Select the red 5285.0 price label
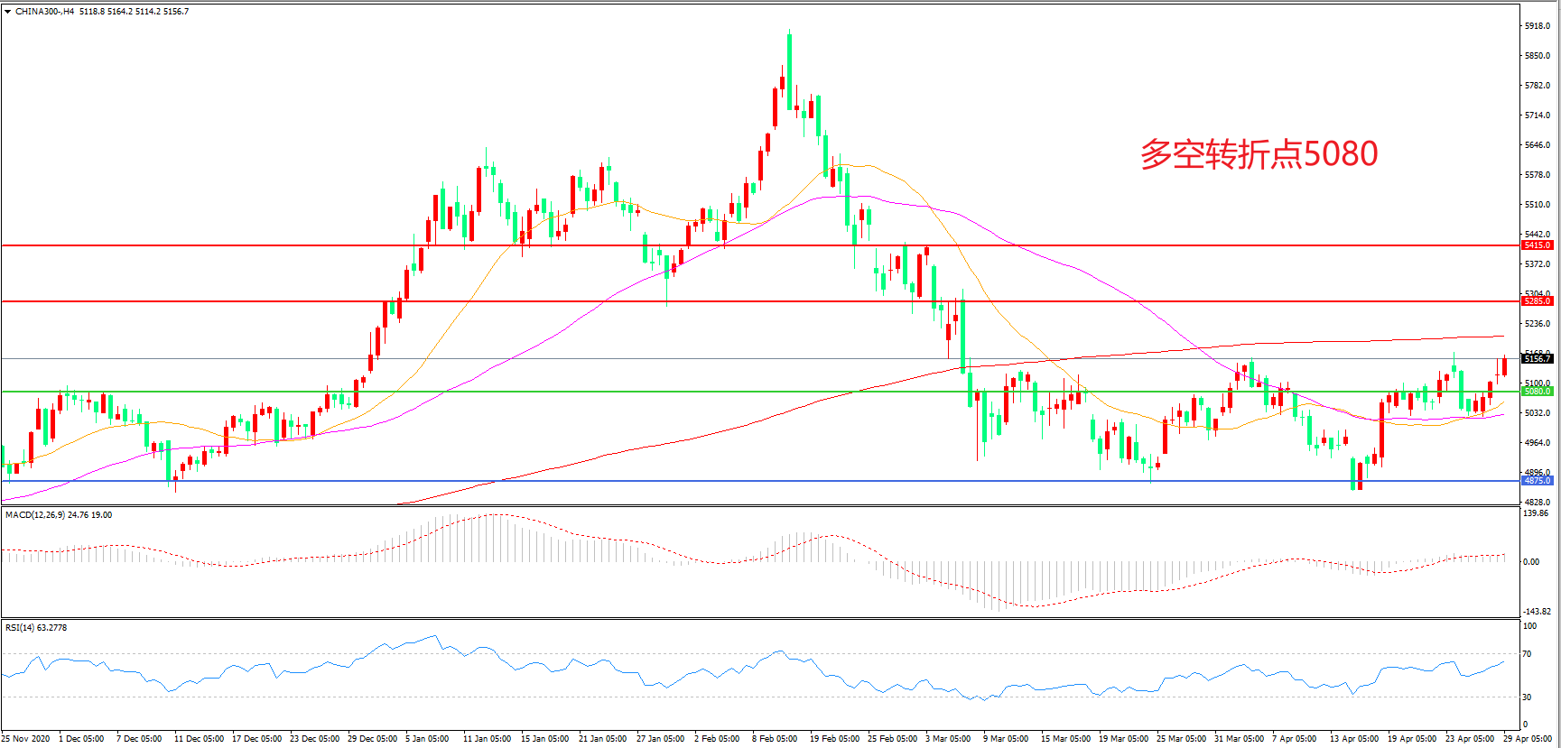The height and width of the screenshot is (748, 1561). pos(1537,301)
